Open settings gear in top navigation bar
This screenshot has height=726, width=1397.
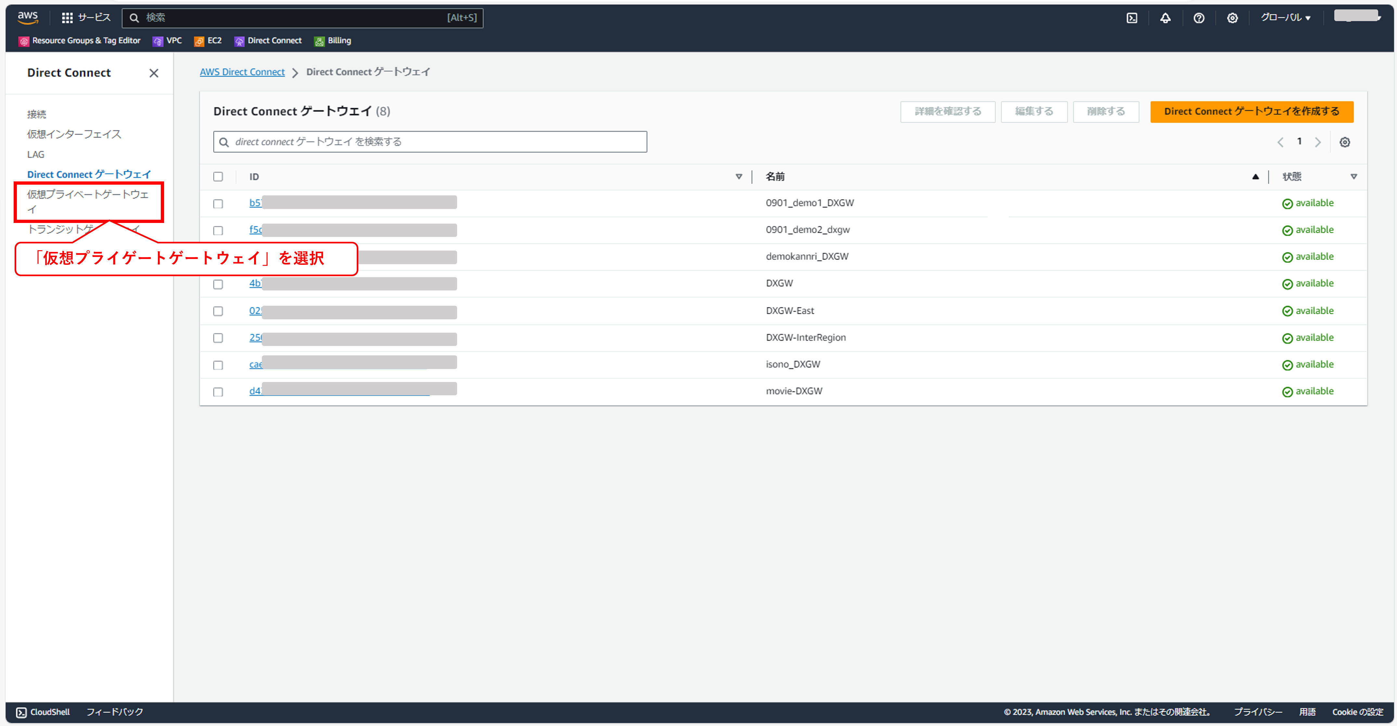point(1232,18)
